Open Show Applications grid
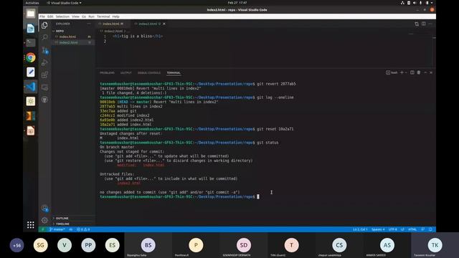 tap(30, 224)
